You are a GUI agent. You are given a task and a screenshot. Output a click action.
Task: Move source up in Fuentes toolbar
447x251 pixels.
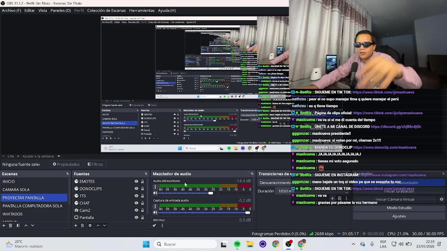[x=98, y=226]
